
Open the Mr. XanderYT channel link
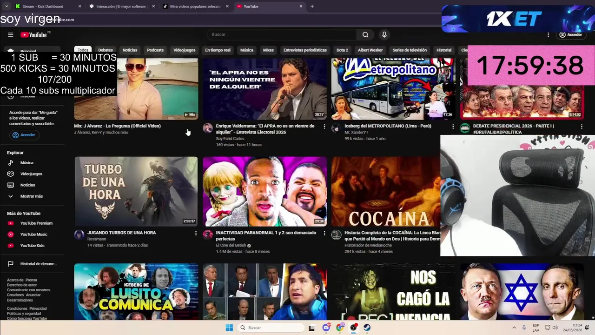point(356,133)
